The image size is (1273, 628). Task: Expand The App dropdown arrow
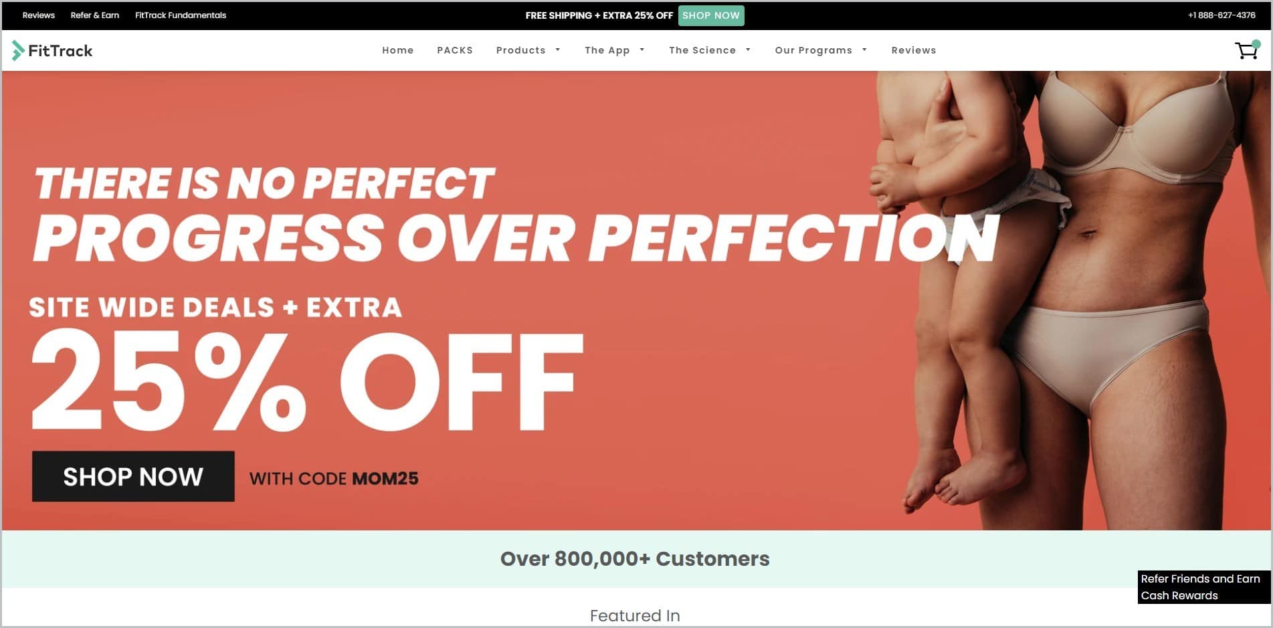click(x=642, y=50)
